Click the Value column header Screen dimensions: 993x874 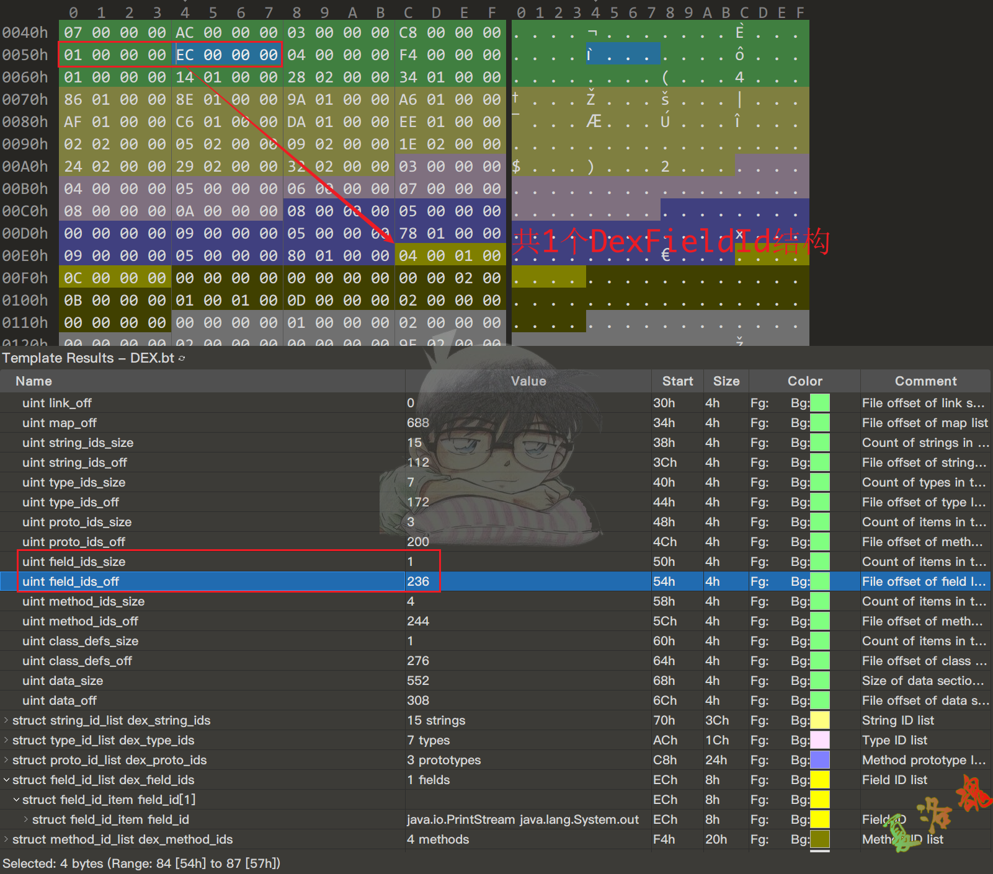(528, 381)
